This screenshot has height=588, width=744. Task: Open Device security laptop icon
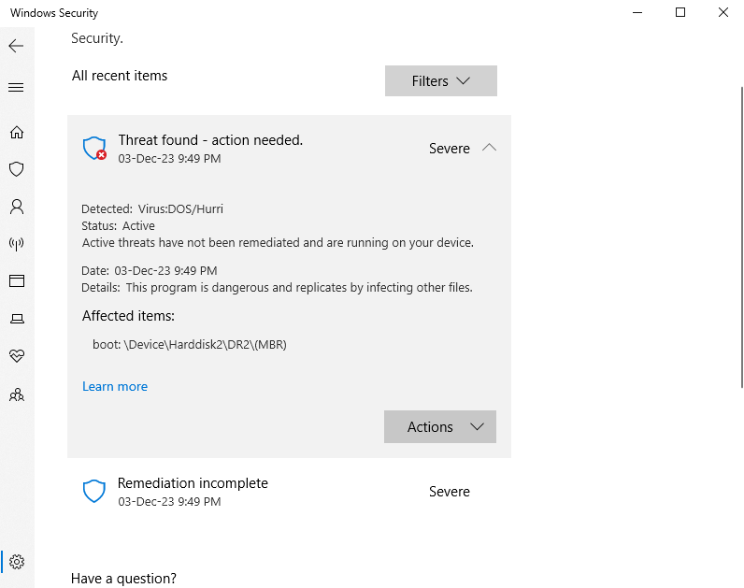pyautogui.click(x=17, y=319)
